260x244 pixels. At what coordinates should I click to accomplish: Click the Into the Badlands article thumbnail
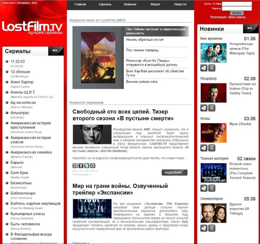pos(92,135)
